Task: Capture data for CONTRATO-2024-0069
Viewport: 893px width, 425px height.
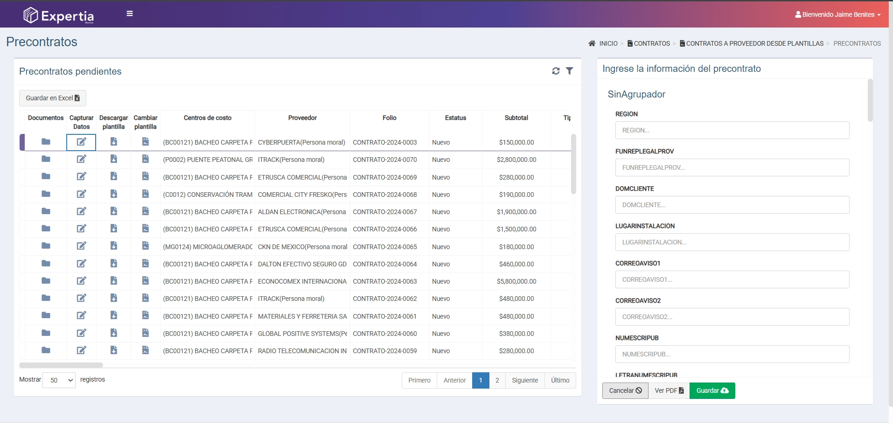Action: (81, 176)
